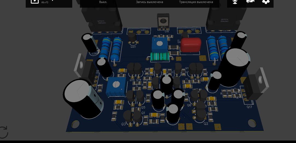This screenshot has height=143, width=296.
Task: Toggle the crossed-out camera icon
Action: tap(250, 1)
